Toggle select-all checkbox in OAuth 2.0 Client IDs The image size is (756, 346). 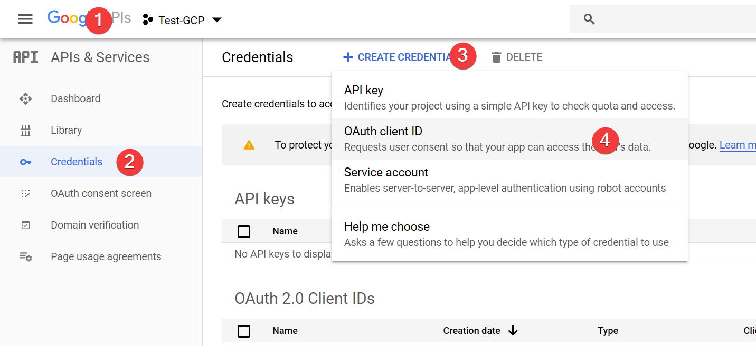244,331
